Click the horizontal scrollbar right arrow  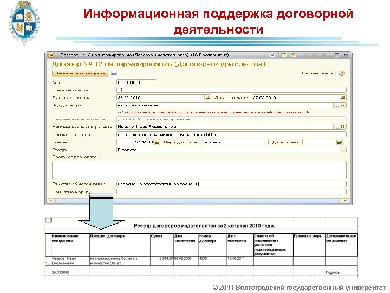(x=346, y=200)
